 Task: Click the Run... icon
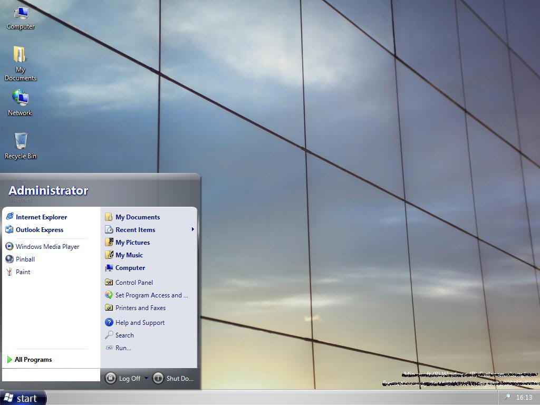click(x=110, y=348)
